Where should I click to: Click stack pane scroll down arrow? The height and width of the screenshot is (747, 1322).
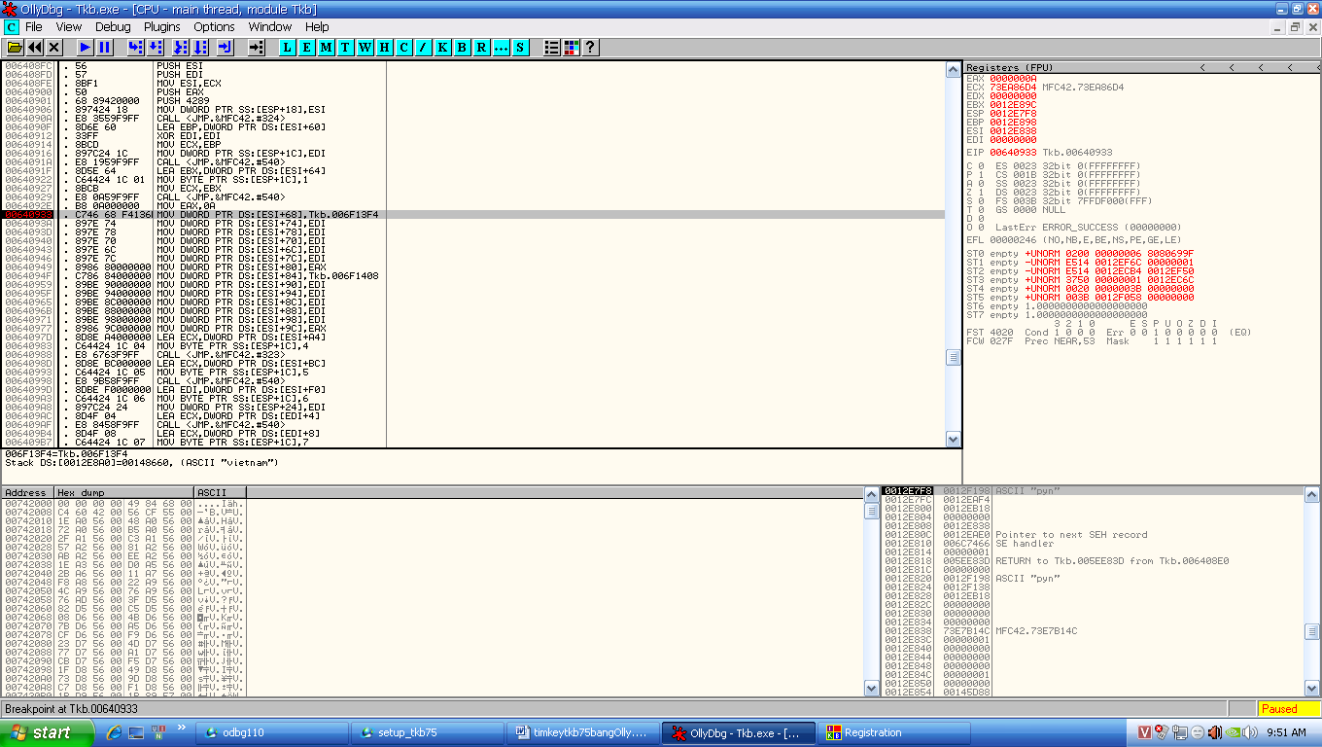pyautogui.click(x=1311, y=688)
